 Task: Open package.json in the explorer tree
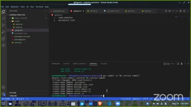coord(20,40)
